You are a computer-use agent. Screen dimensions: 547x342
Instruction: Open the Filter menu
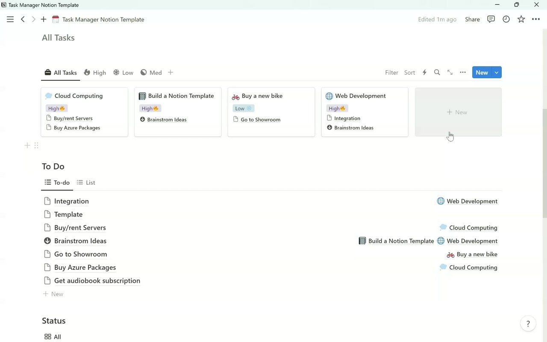391,72
